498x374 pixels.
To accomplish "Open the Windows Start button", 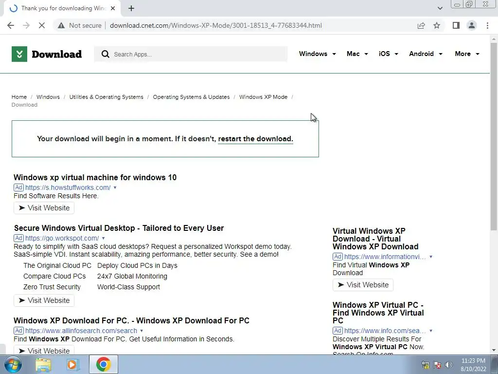I will tap(13, 364).
